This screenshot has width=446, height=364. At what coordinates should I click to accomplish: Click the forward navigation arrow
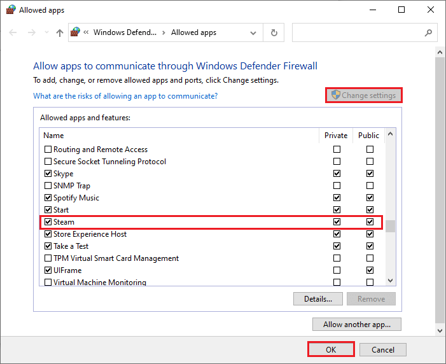pos(32,32)
